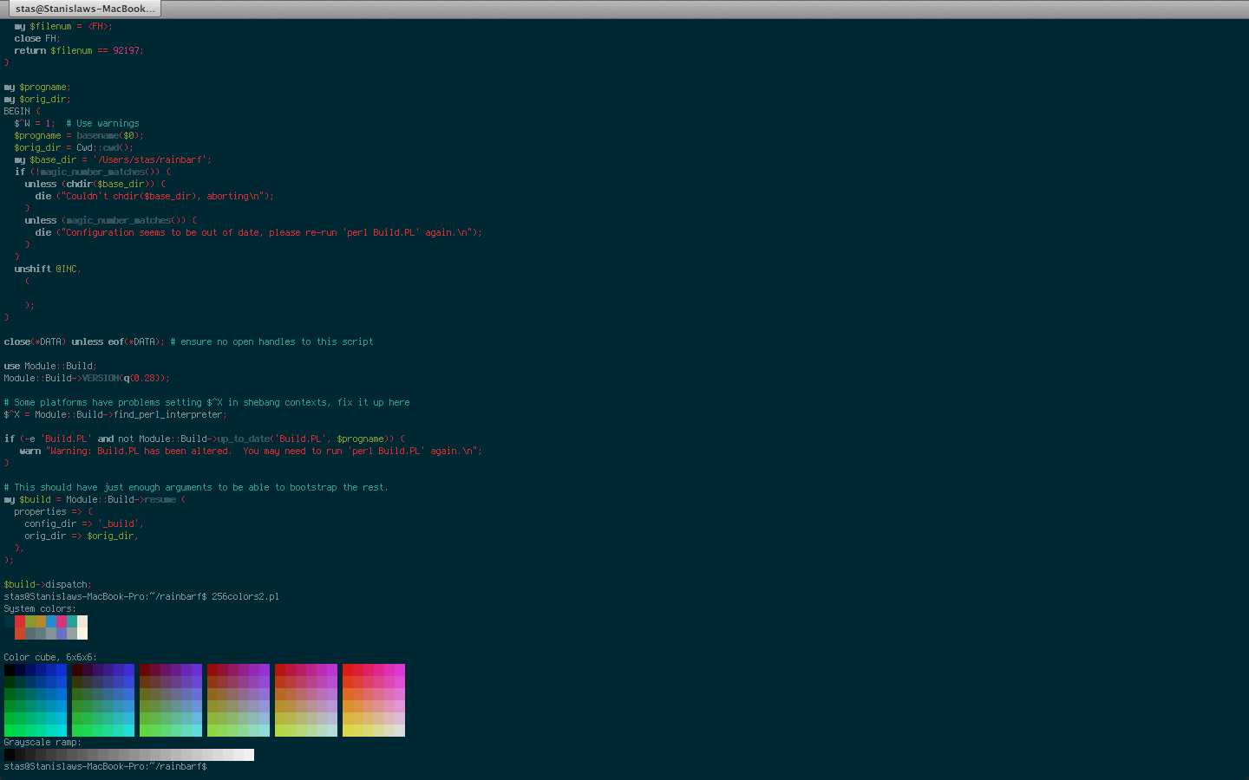The height and width of the screenshot is (780, 1249).
Task: Click the final empty rainbarf shell prompt
Action: click(x=105, y=767)
